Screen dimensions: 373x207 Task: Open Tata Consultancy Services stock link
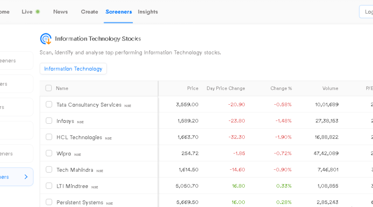[x=89, y=105]
